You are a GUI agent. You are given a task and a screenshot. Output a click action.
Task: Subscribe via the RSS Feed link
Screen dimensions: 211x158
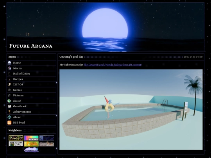click(x=19, y=122)
